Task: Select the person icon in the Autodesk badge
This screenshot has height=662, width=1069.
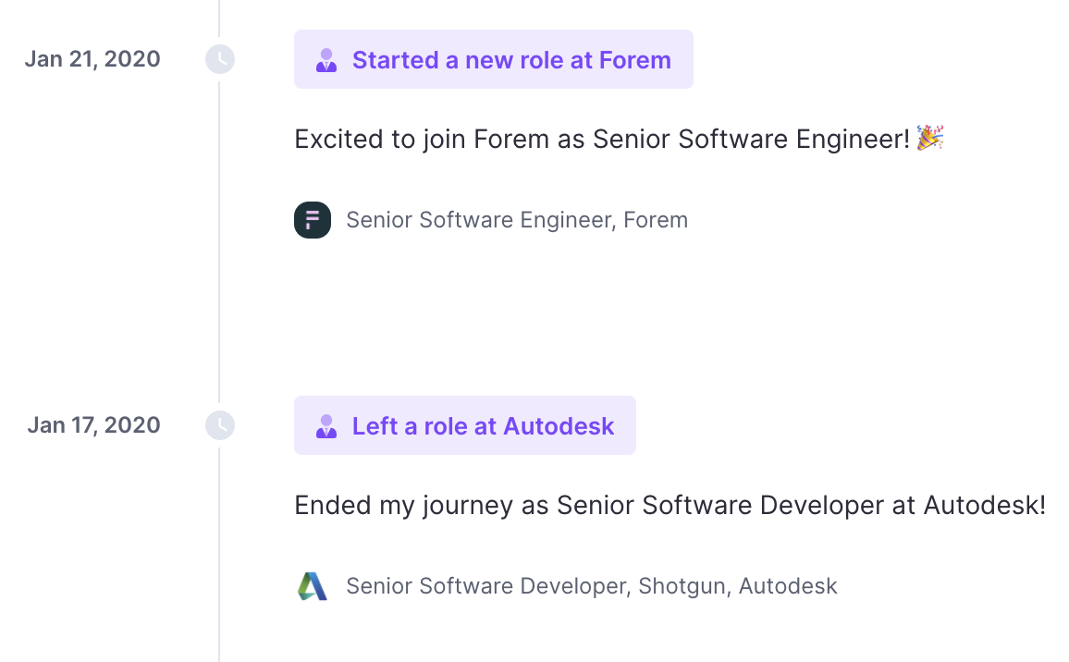Action: coord(326,425)
